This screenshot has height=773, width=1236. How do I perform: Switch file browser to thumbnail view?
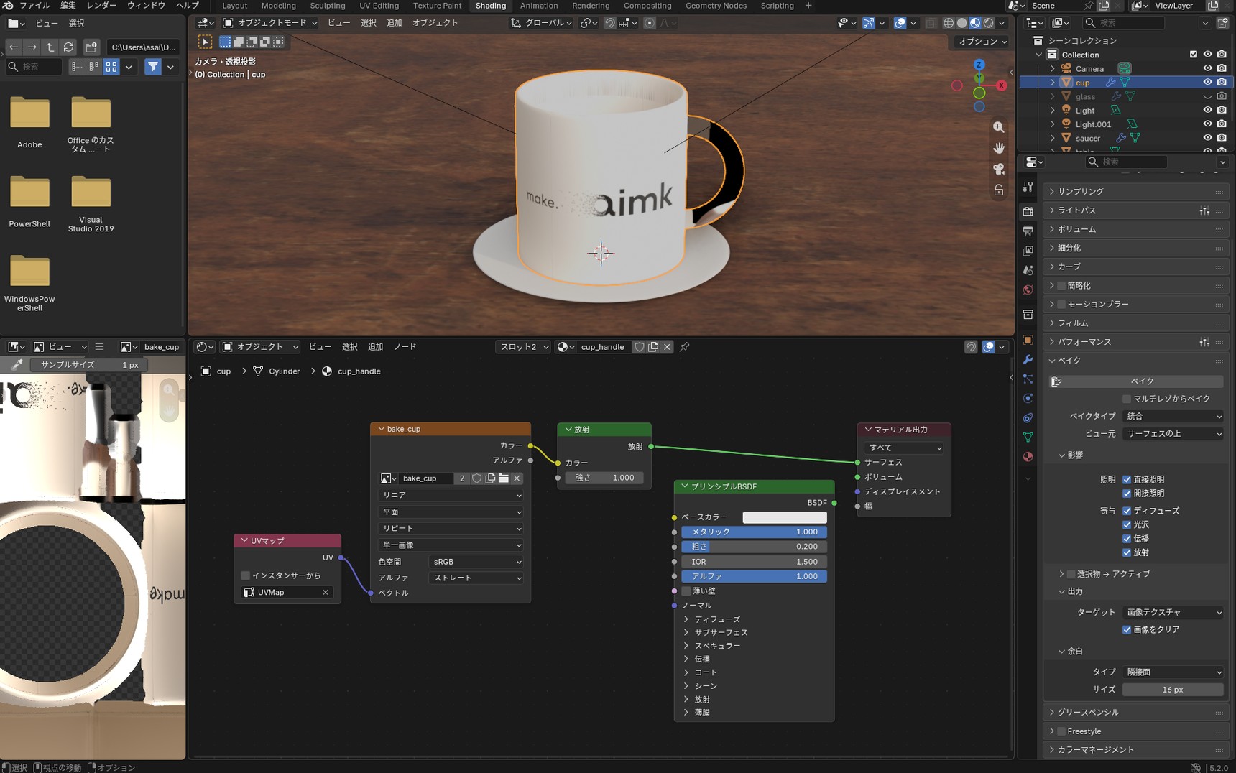click(x=111, y=67)
